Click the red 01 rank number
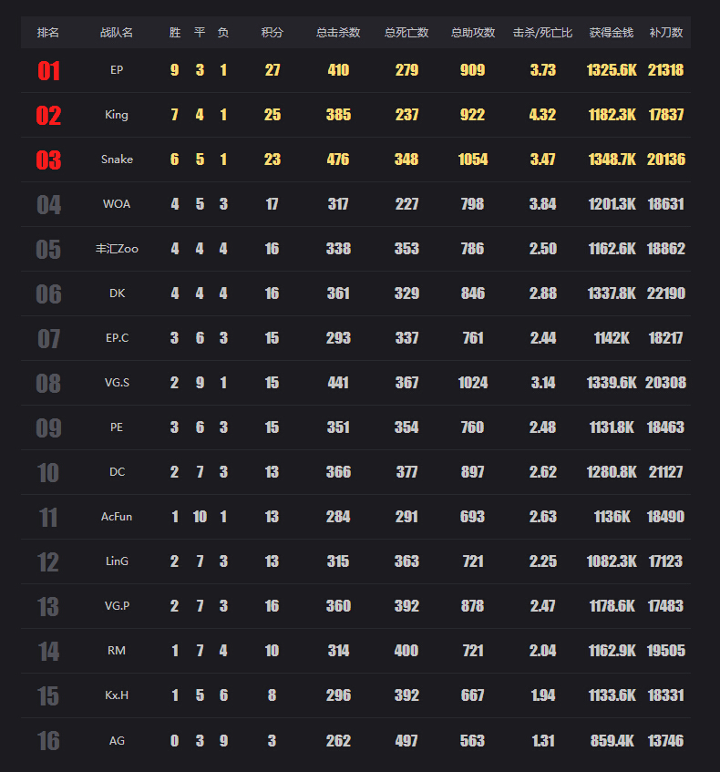This screenshot has height=772, width=720. tap(48, 70)
